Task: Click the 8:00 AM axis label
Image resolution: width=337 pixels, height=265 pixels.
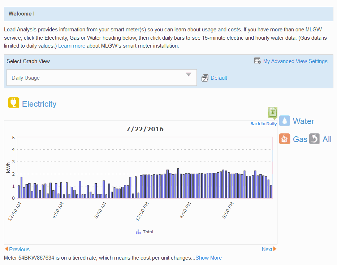Action: pos(100,210)
